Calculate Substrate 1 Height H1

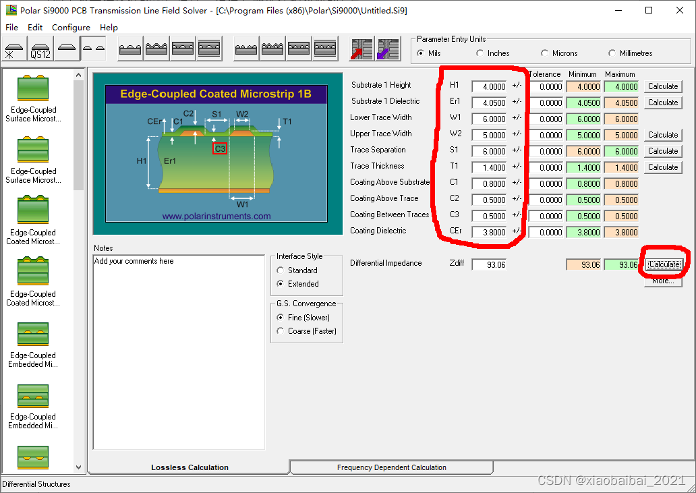click(663, 86)
